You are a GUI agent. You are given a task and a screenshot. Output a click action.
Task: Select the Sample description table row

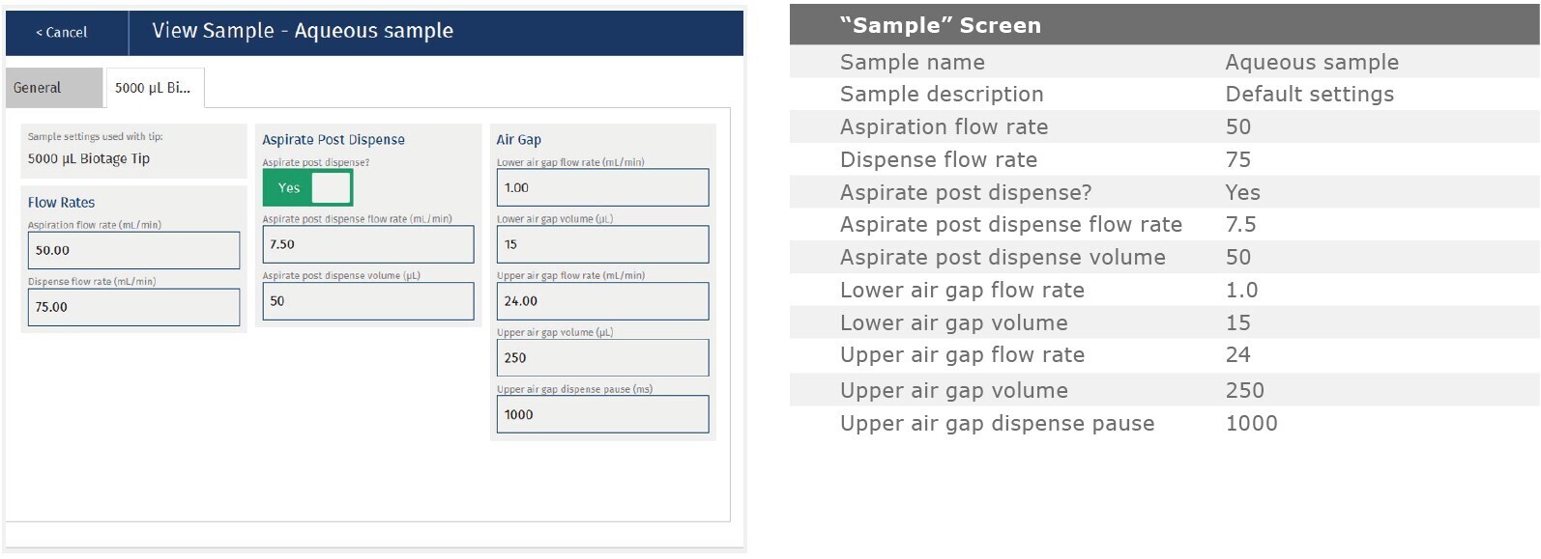pyautogui.click(x=1116, y=95)
